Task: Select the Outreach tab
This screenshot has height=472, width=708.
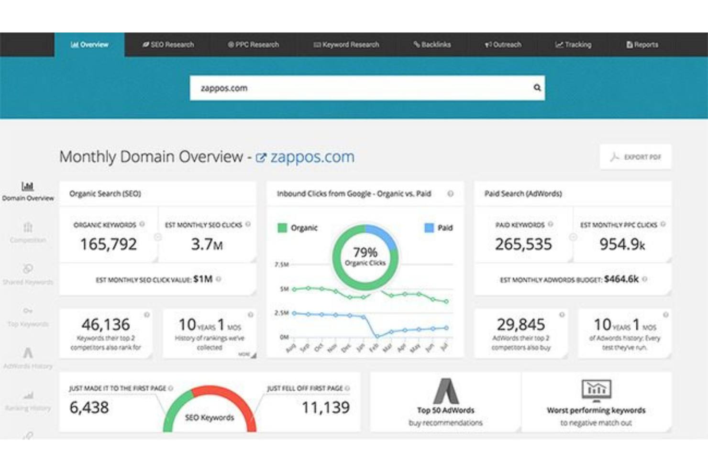Action: 503,44
